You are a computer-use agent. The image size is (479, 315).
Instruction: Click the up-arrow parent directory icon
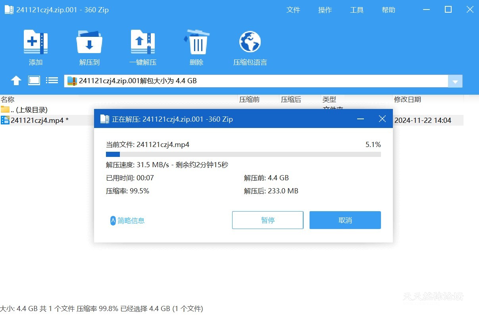pyautogui.click(x=16, y=80)
